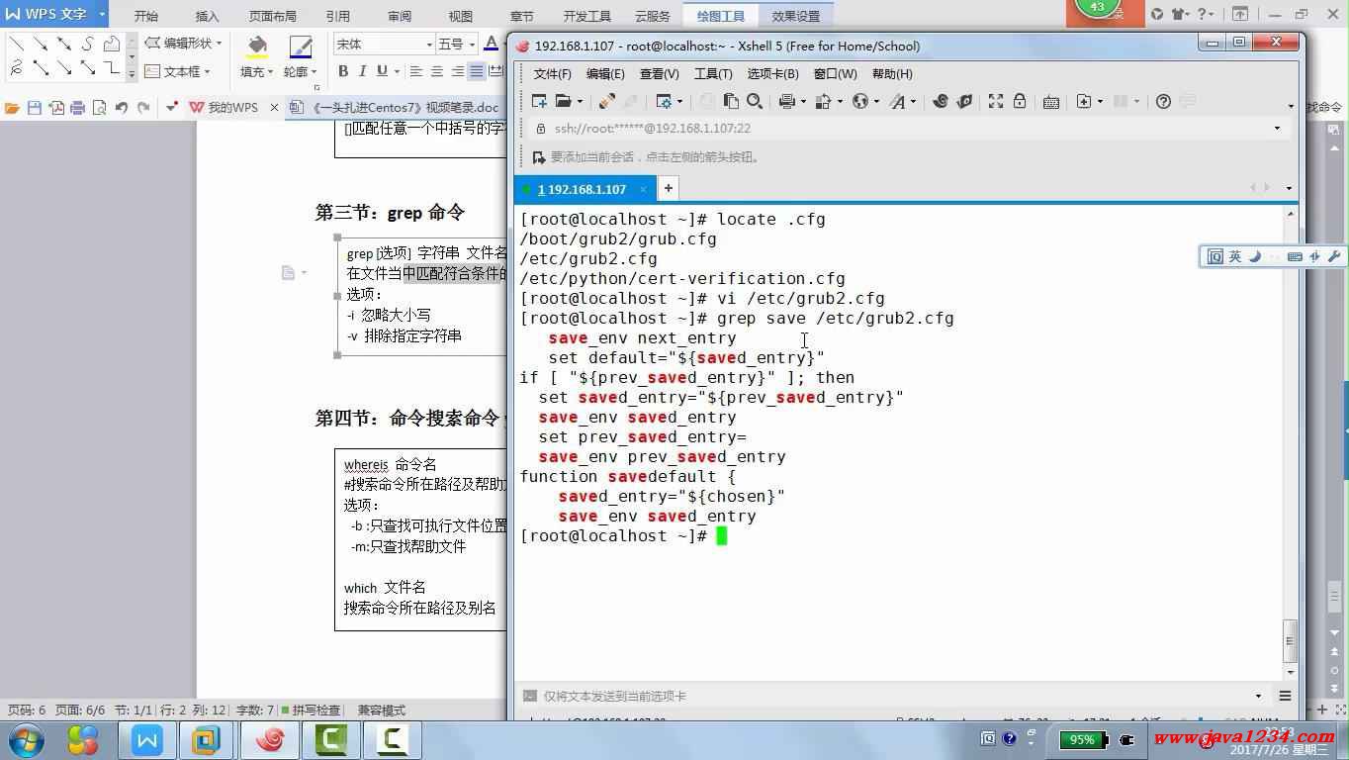Image resolution: width=1349 pixels, height=760 pixels.
Task: Open the 选项卡(B) menu in Xshell
Action: tap(772, 74)
